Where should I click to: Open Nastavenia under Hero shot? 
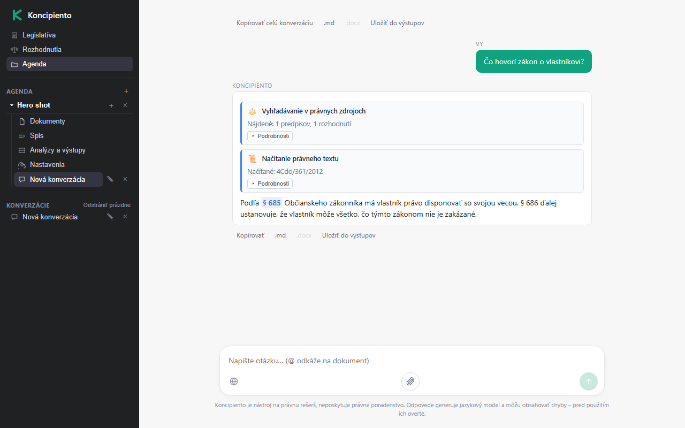point(73,165)
